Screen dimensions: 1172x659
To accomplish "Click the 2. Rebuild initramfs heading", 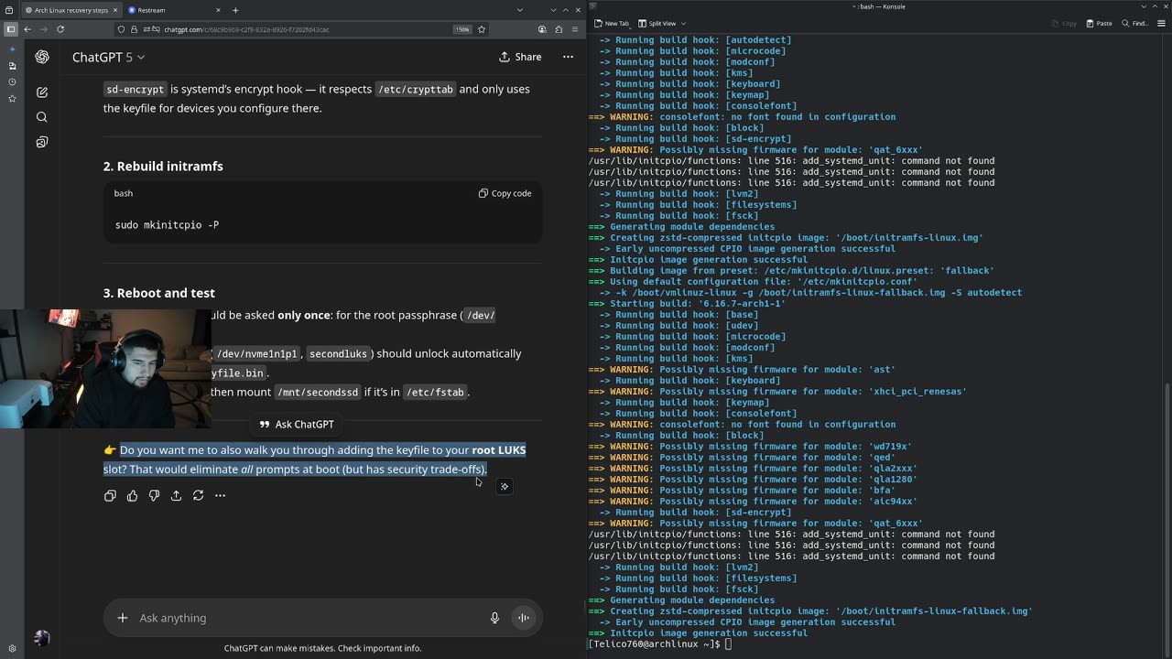I will [x=163, y=166].
